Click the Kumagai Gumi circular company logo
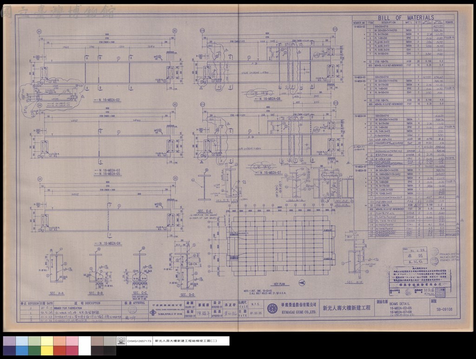476x359 pixels. [x=272, y=308]
